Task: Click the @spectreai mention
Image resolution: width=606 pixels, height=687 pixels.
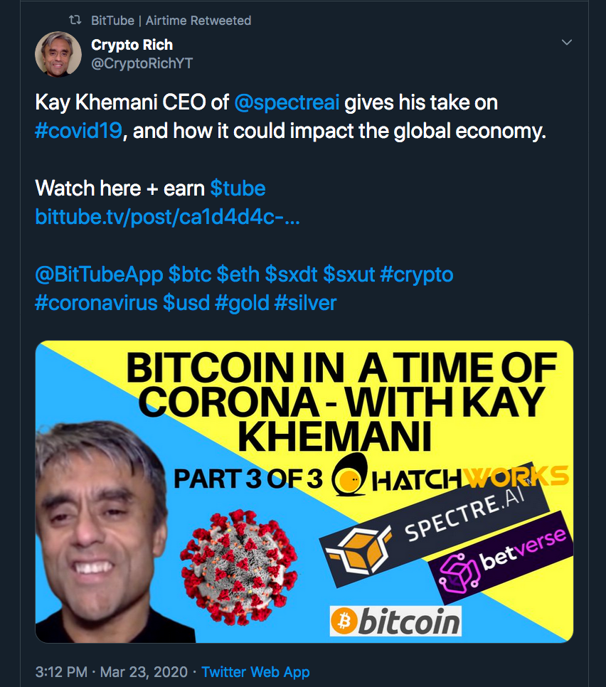Action: coord(287,103)
